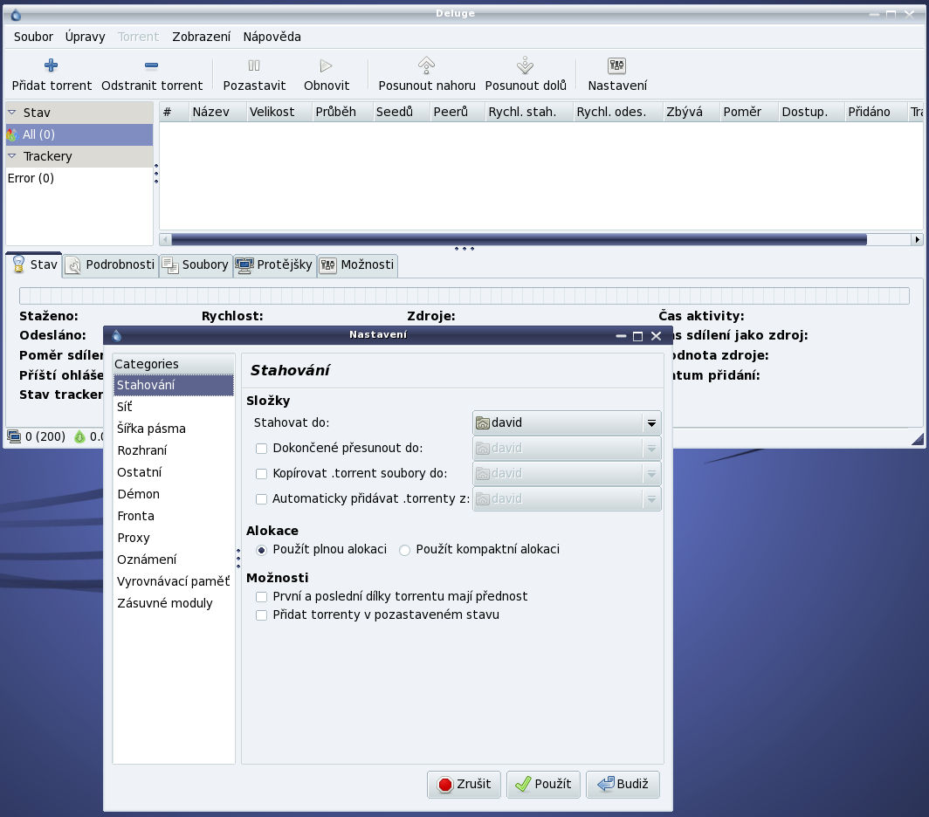This screenshot has width=929, height=817.
Task: Open the Zobrazení menu
Action: click(x=202, y=37)
